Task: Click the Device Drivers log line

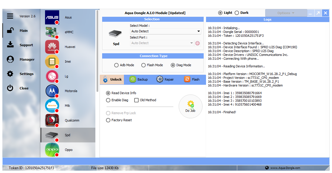Action: click(x=248, y=55)
